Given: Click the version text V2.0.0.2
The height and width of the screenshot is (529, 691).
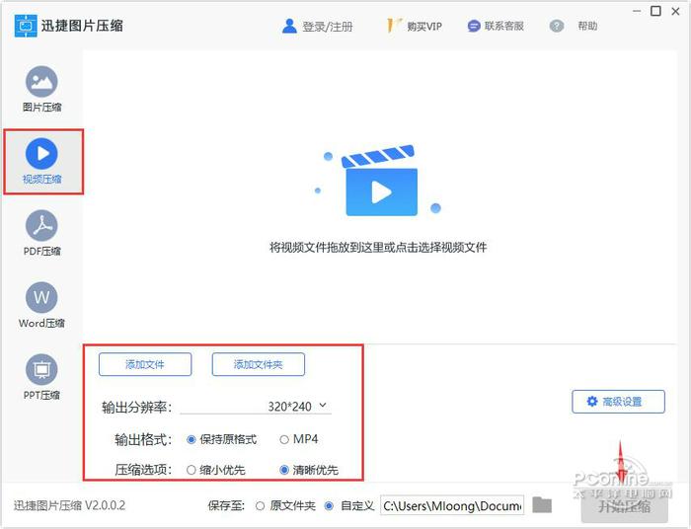Looking at the screenshot, I should coord(105,505).
